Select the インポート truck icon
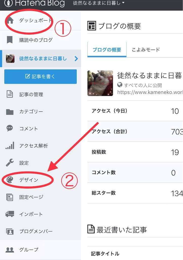Screen dimensions: 183x260 [10, 214]
